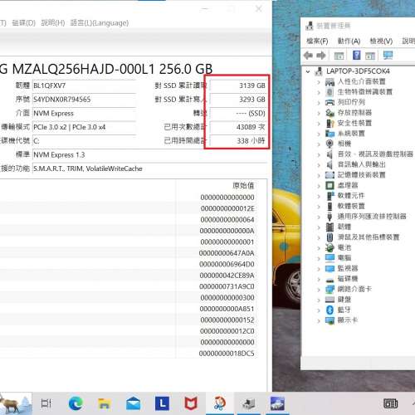Open the 檔案(F) menu in Device Manager

pos(317,41)
